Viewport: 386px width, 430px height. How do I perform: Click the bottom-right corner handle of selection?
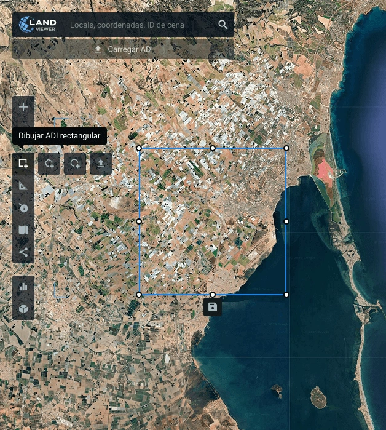(286, 295)
